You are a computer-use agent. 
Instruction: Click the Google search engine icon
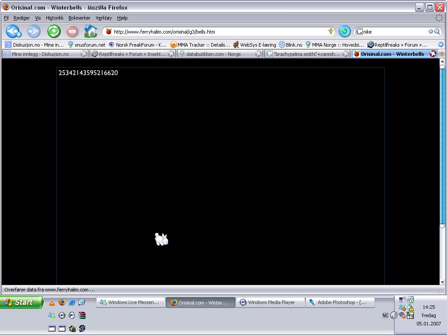[x=359, y=31]
